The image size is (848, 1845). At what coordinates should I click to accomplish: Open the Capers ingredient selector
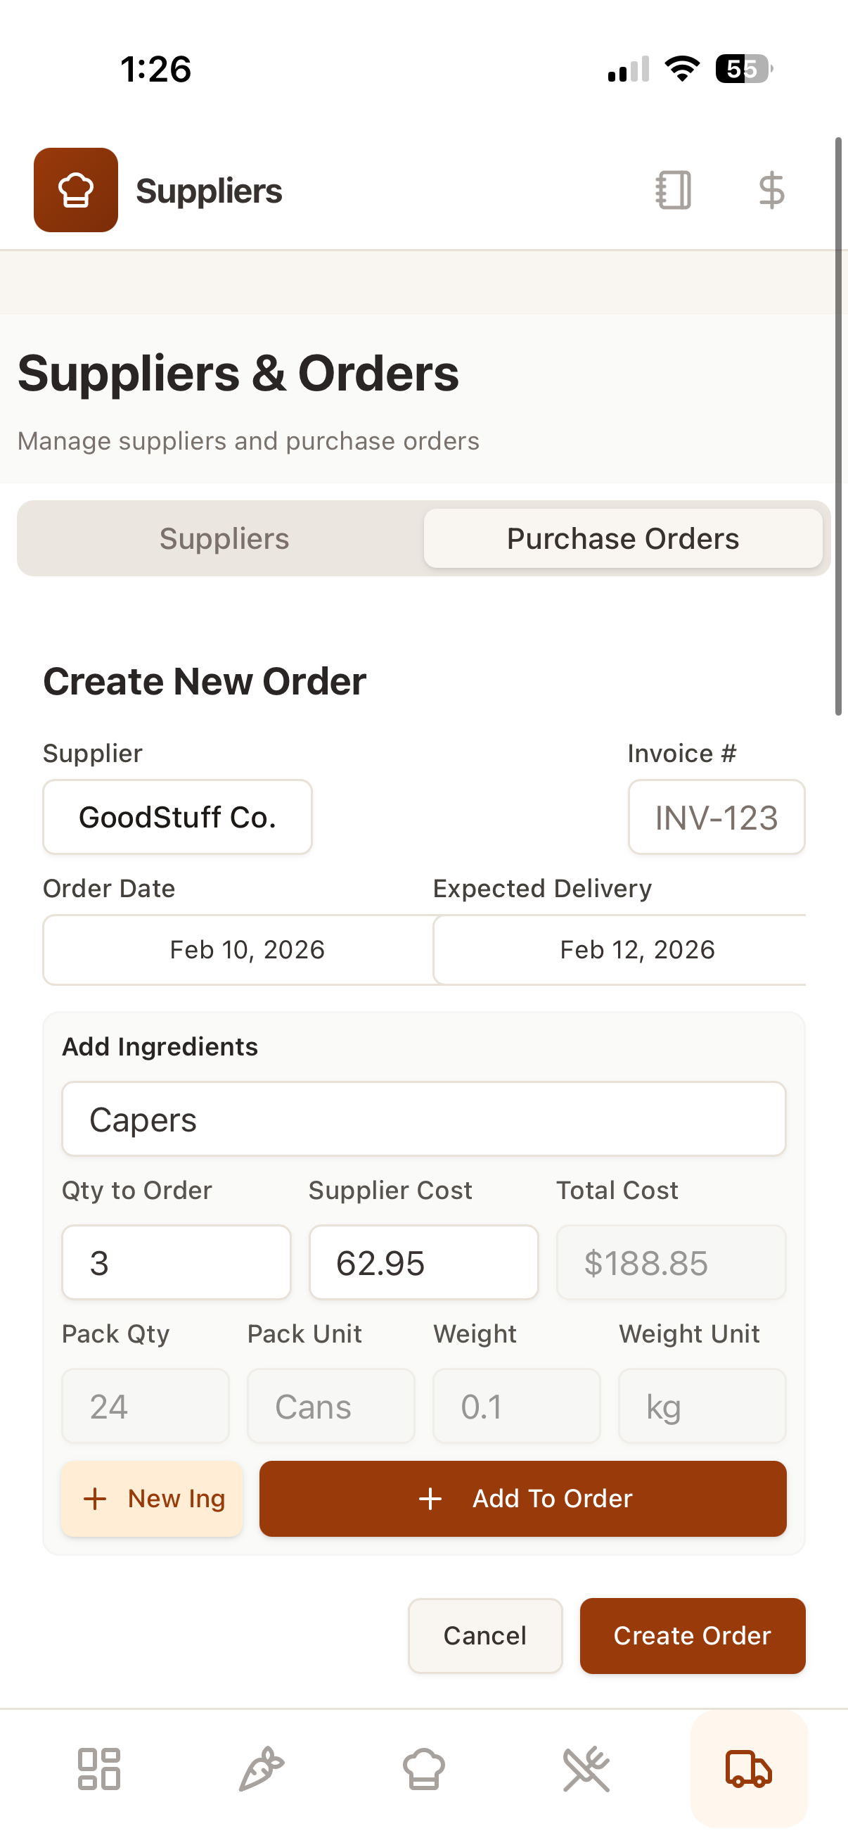[423, 1119]
